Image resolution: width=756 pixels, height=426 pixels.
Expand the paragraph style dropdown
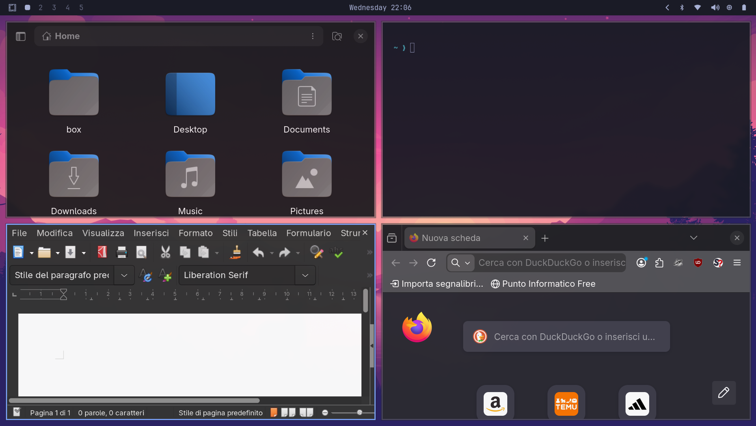point(124,275)
